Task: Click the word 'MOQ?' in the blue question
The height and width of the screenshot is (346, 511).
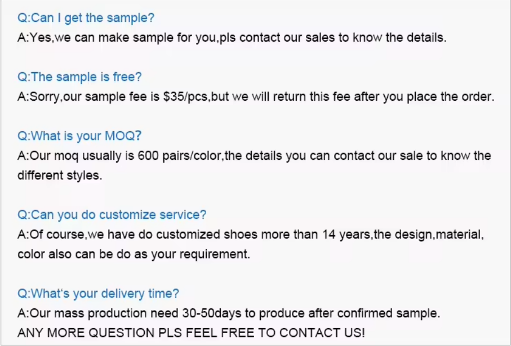Action: (x=123, y=136)
